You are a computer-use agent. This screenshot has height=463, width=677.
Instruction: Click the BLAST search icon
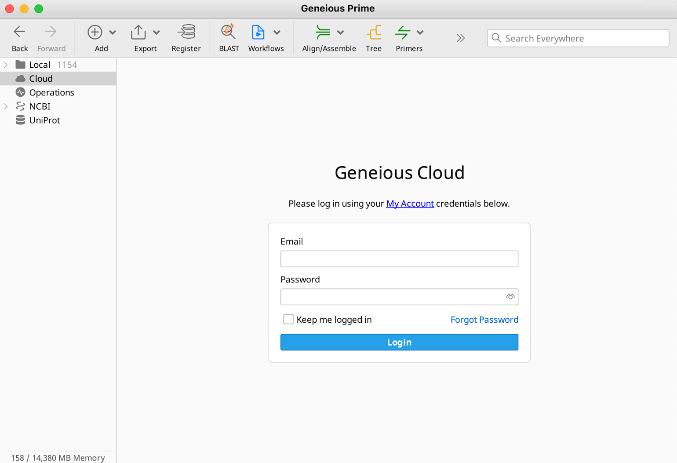(228, 32)
